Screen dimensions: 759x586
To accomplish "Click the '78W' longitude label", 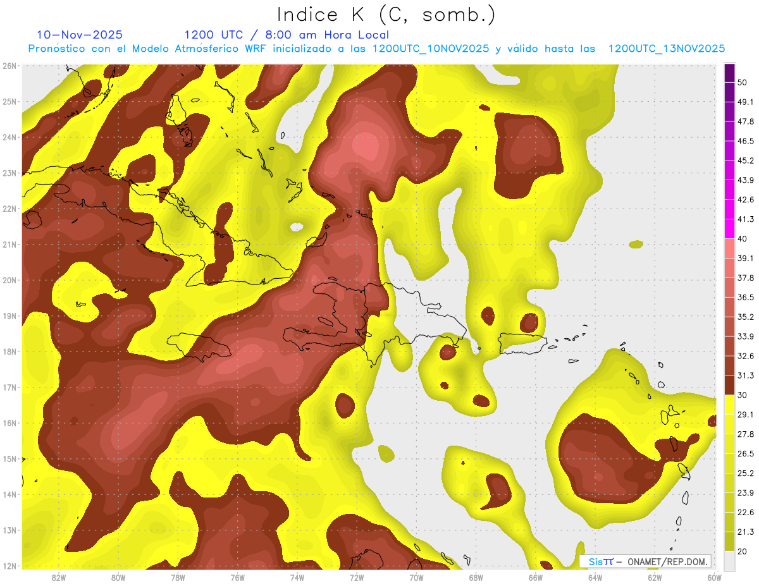I will tap(178, 578).
